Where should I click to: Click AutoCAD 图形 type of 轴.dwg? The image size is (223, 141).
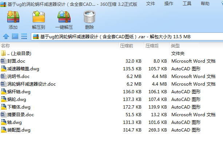[x=186, y=122]
